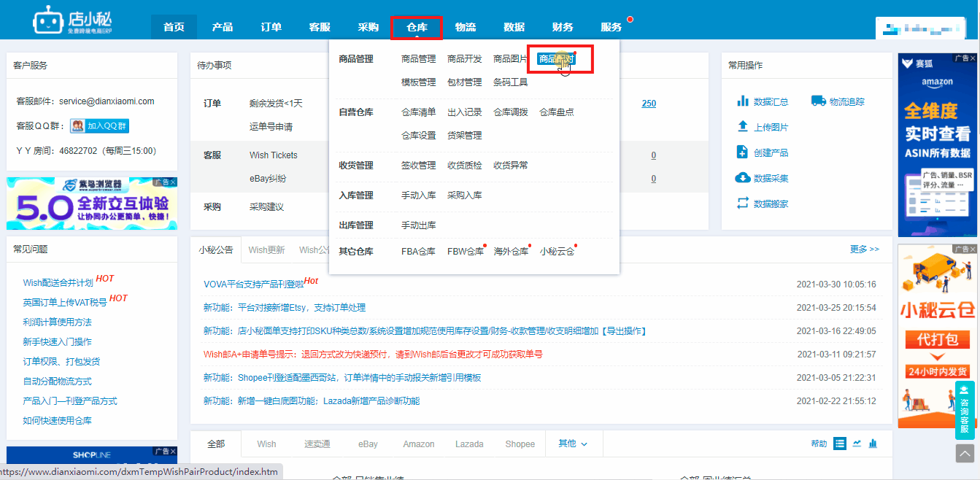Open the 服务 top menu

611,27
